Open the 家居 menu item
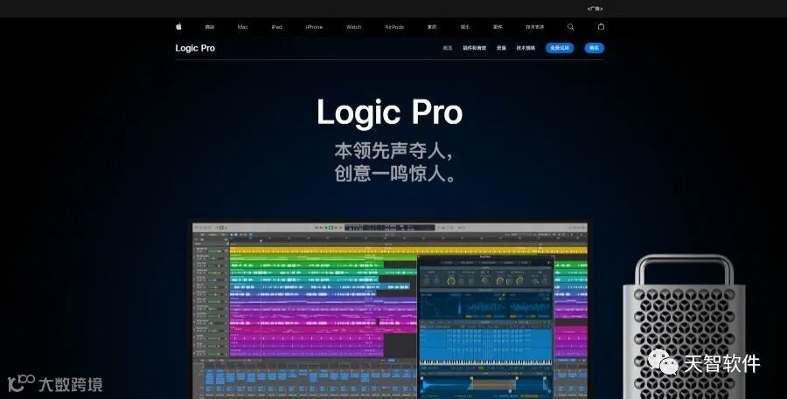Screen dimensions: 787x399 (432, 27)
